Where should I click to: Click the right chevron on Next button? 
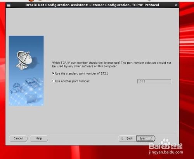(x=151, y=138)
